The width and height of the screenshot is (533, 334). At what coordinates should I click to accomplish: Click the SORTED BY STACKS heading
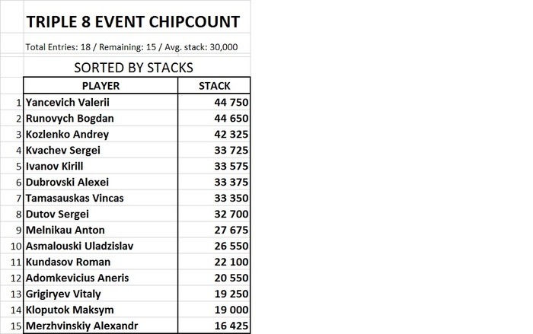point(133,68)
